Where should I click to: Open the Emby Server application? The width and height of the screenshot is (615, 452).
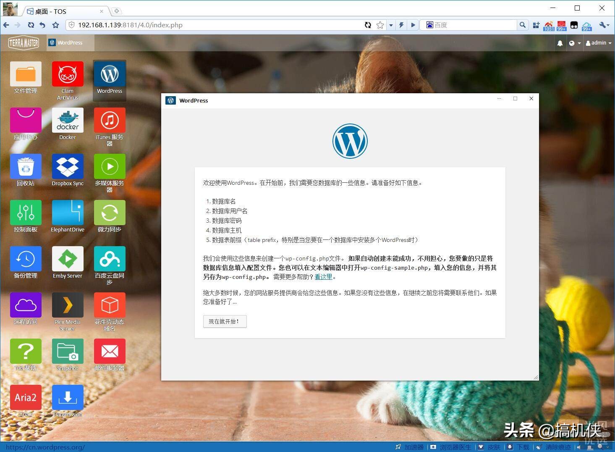(x=67, y=259)
